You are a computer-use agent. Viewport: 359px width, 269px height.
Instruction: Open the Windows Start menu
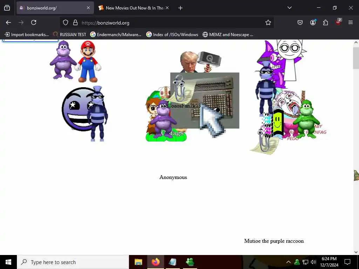(x=8, y=262)
